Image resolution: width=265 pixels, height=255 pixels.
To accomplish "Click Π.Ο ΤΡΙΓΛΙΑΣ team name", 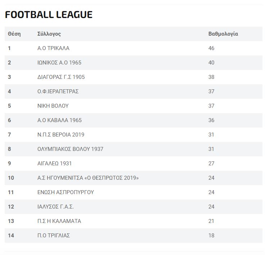I will click(x=54, y=236).
